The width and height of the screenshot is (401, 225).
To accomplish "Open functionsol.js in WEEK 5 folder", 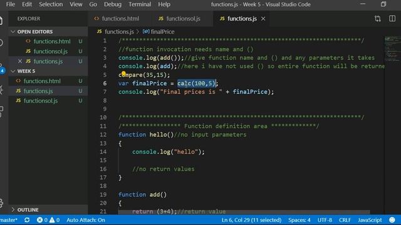I will tap(40, 101).
